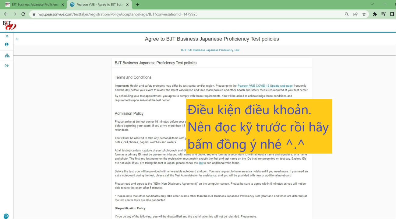Open the zoom magnifier icon in address bar
396x219 pixels.
(347, 14)
